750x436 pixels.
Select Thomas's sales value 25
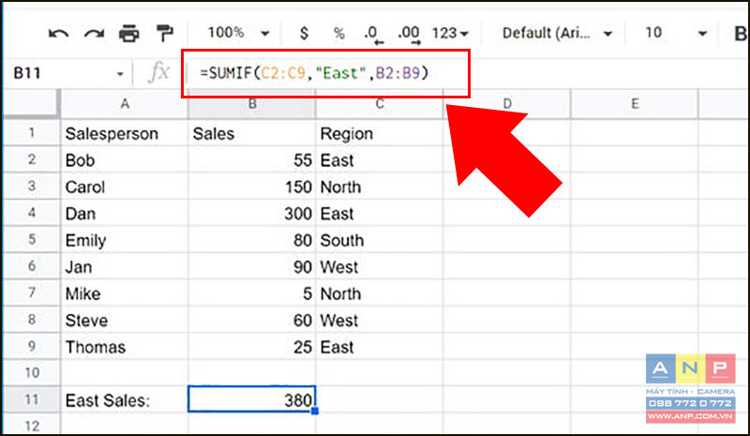(x=251, y=347)
